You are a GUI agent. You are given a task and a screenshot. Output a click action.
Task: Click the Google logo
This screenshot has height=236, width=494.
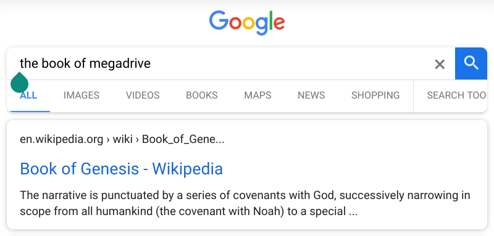coord(247,23)
